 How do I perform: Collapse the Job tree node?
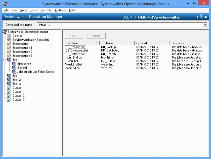click(5, 60)
